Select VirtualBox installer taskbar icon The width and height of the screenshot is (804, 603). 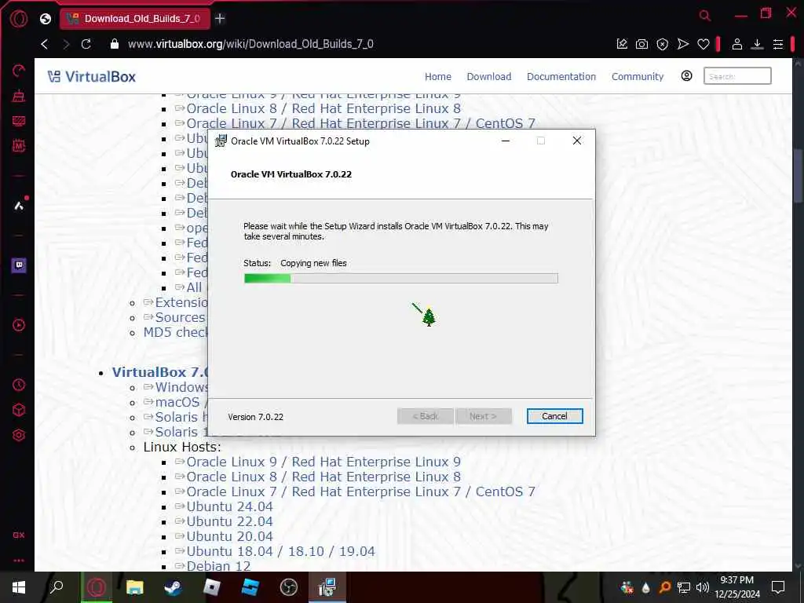click(x=327, y=587)
